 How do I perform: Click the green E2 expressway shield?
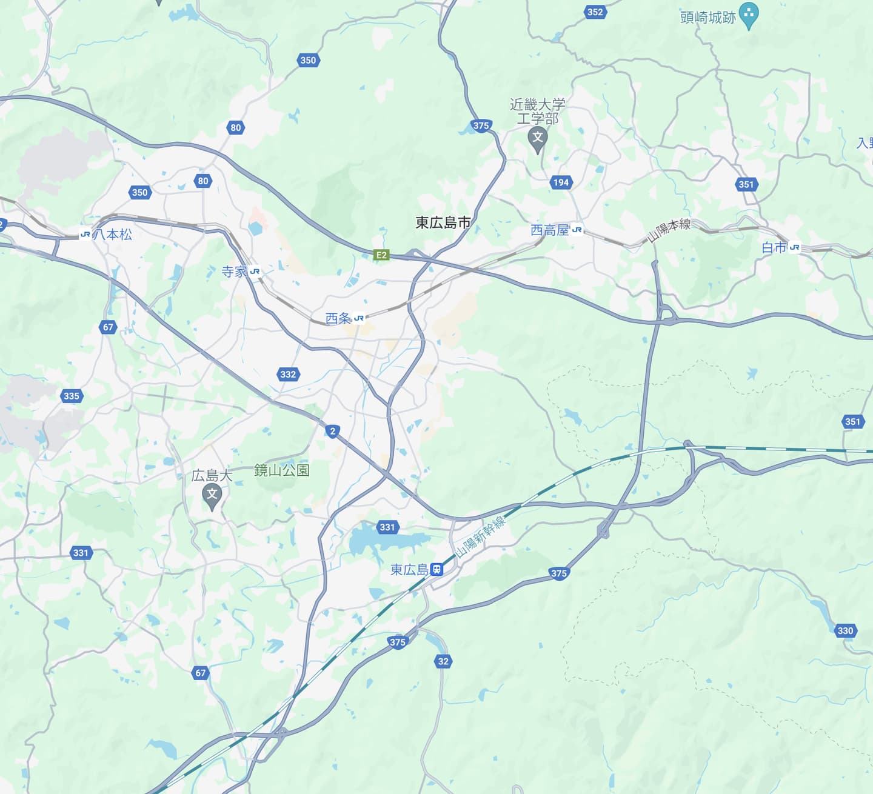coord(381,255)
